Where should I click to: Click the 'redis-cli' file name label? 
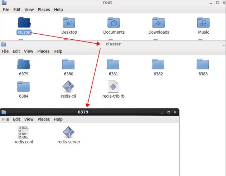[x=68, y=96]
